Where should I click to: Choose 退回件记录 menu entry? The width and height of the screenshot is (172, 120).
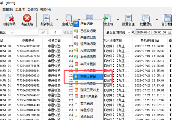(x=88, y=44)
